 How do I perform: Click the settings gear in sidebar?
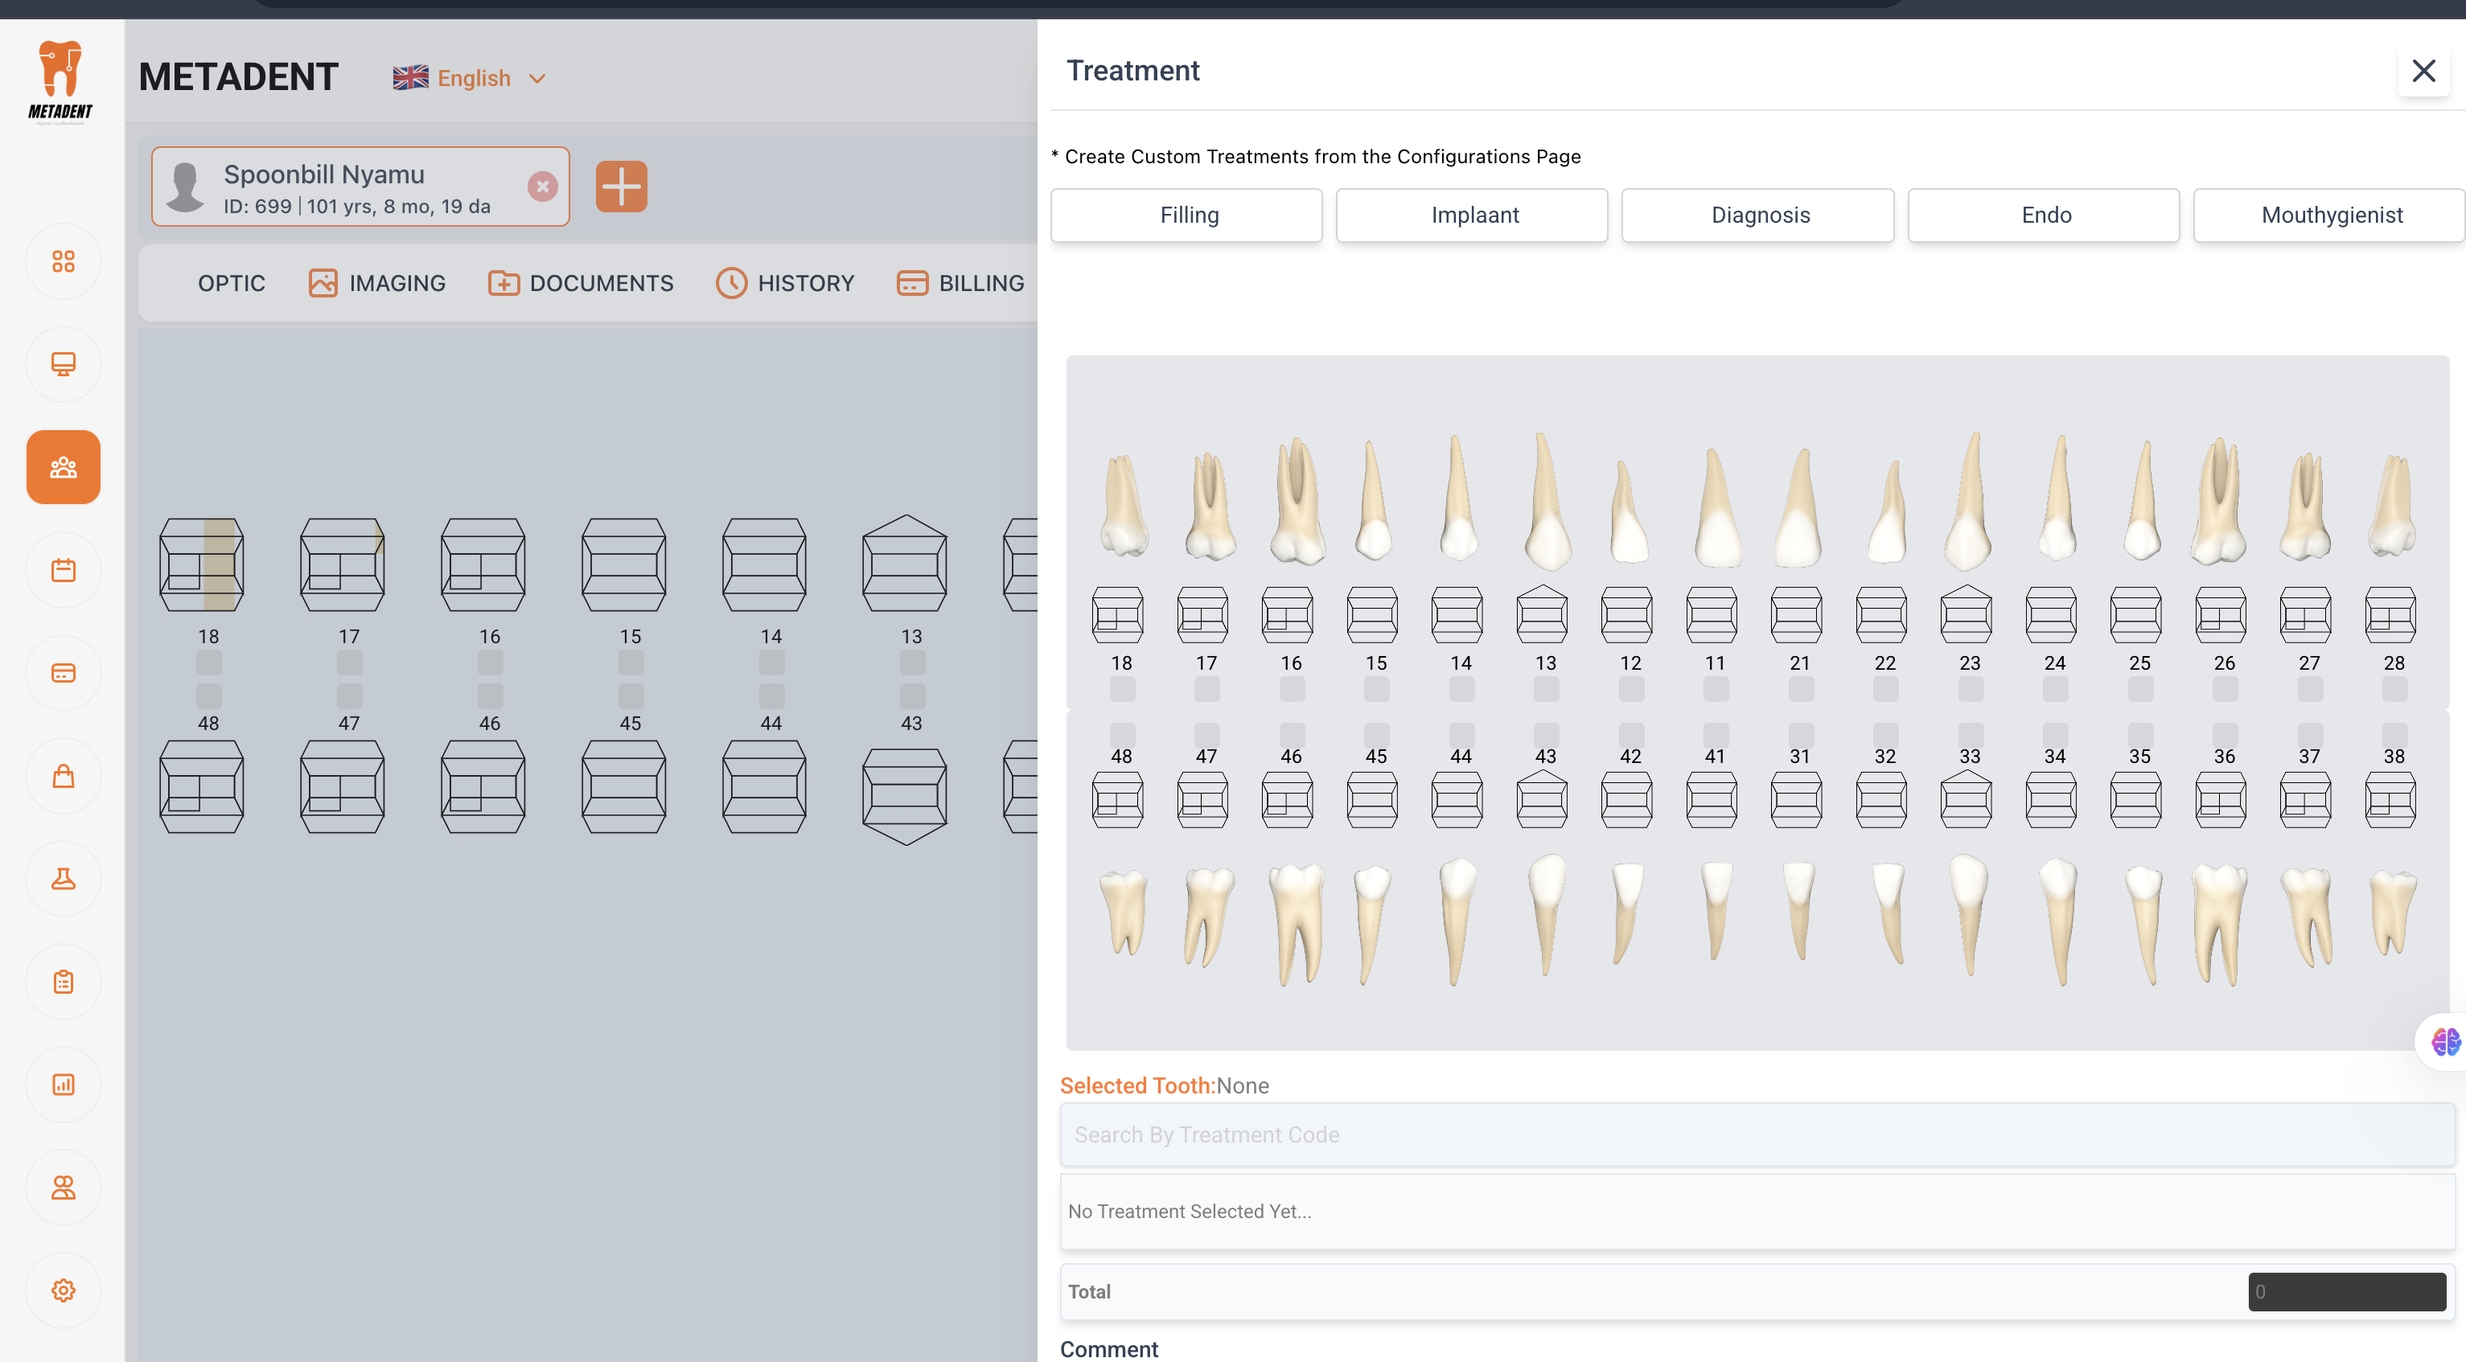[x=64, y=1290]
